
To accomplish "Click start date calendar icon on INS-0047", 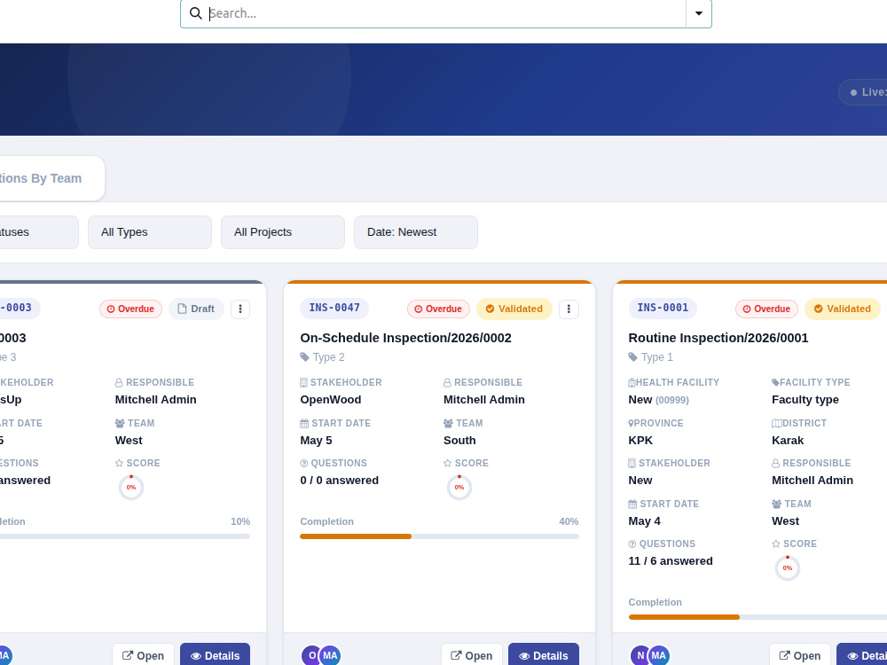I will point(304,424).
